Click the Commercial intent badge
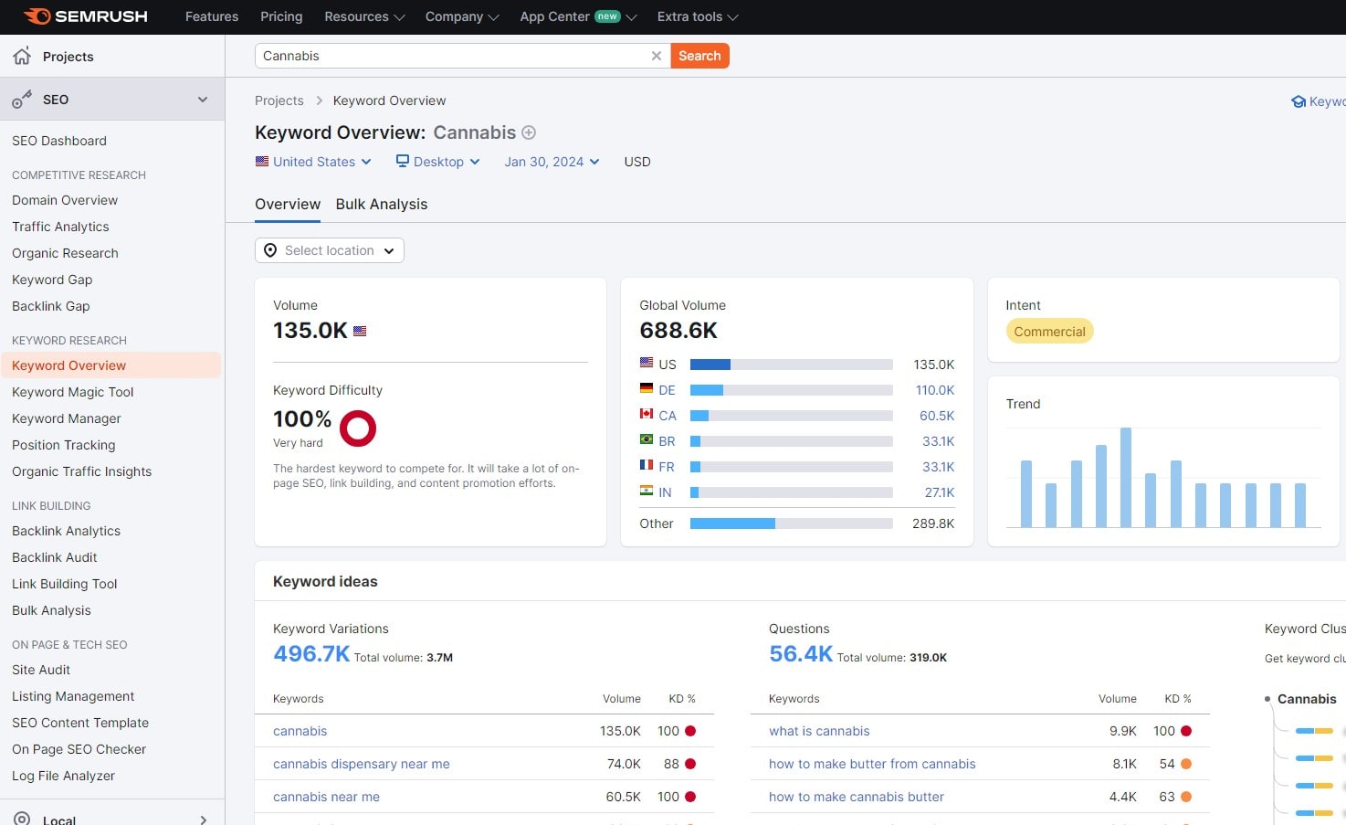1346x825 pixels. (1049, 332)
